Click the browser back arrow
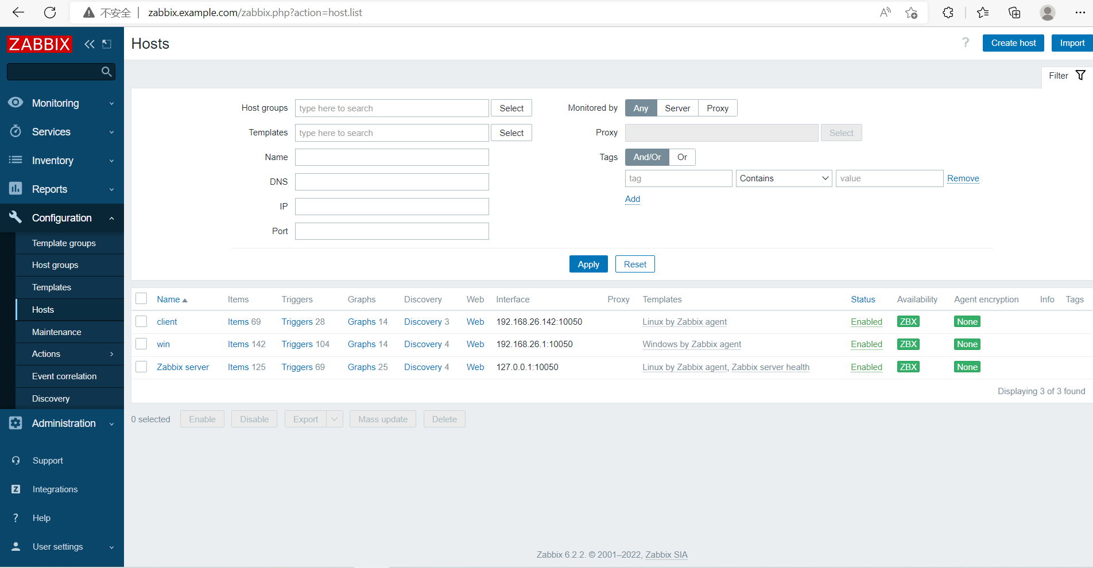The width and height of the screenshot is (1093, 568). [x=18, y=13]
